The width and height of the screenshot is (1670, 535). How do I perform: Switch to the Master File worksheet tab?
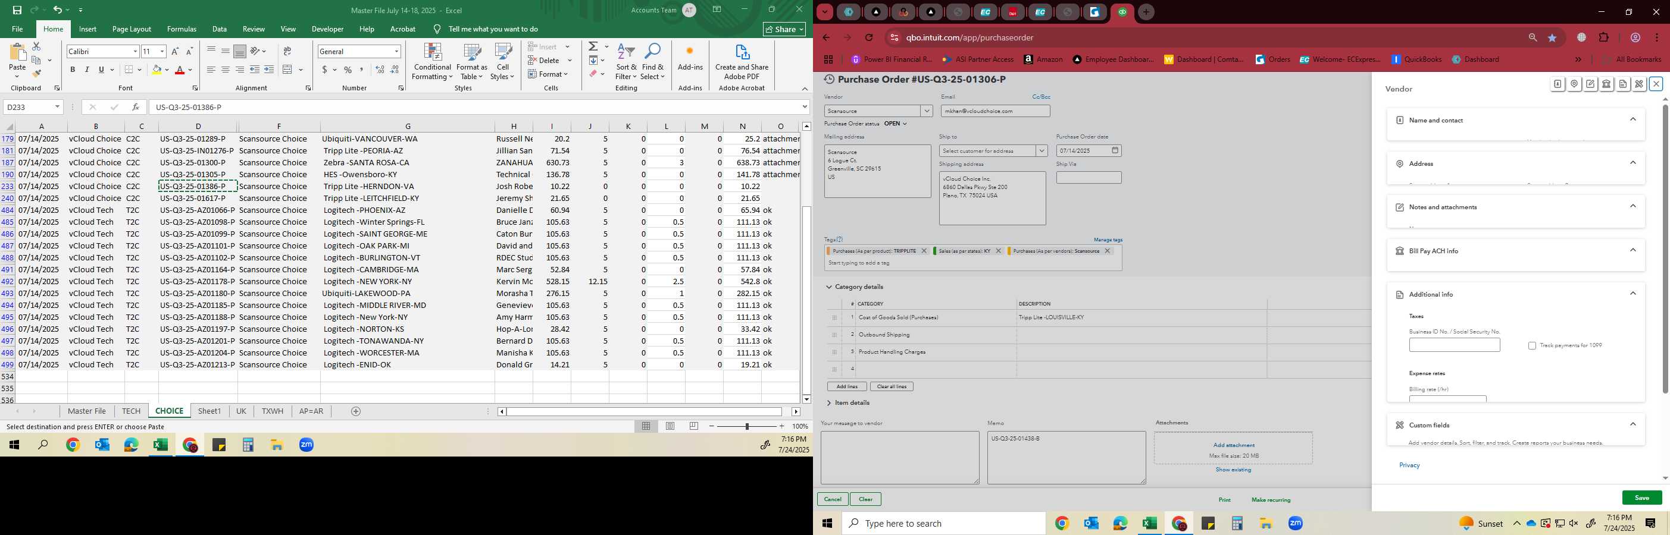click(87, 411)
